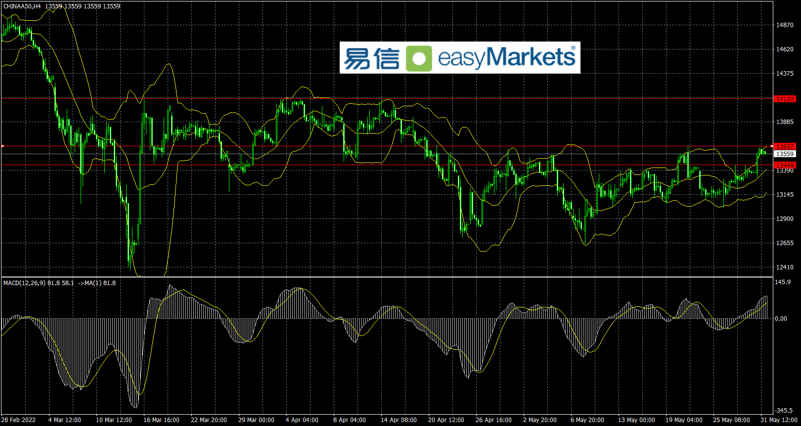Click the 20 Apr 12:00 time label
Image resolution: width=801 pixels, height=426 pixels.
[x=446, y=420]
